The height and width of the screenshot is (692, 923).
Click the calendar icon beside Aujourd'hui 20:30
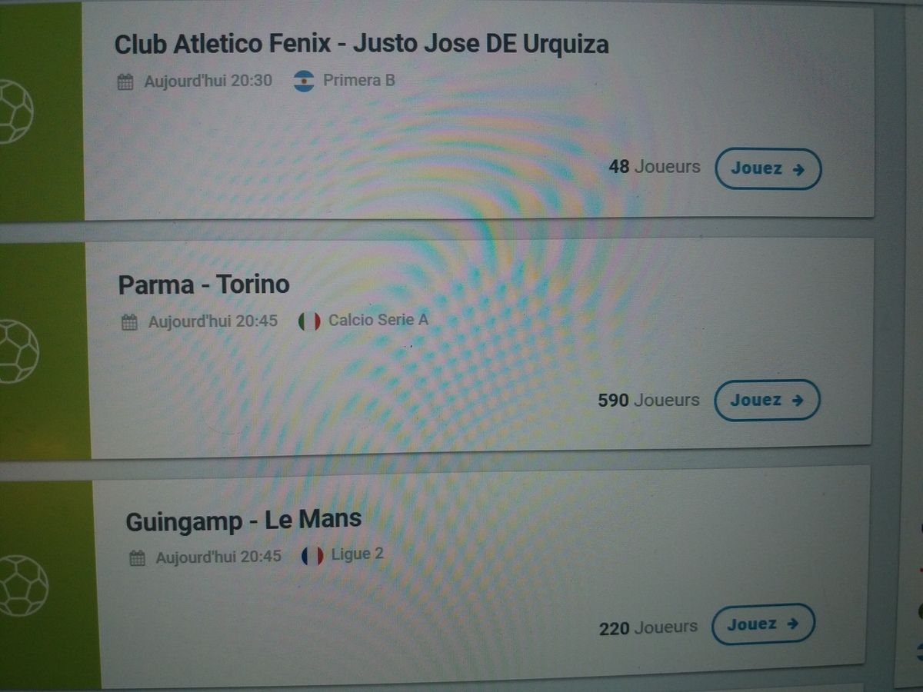point(125,82)
